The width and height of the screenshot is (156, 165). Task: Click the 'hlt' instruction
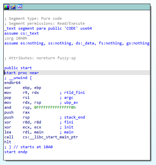pyautogui.click(x=8, y=142)
